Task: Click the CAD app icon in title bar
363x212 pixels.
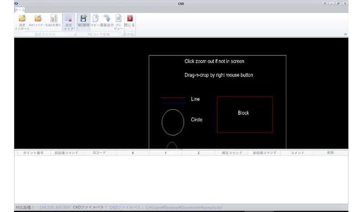Action: tap(16, 4)
